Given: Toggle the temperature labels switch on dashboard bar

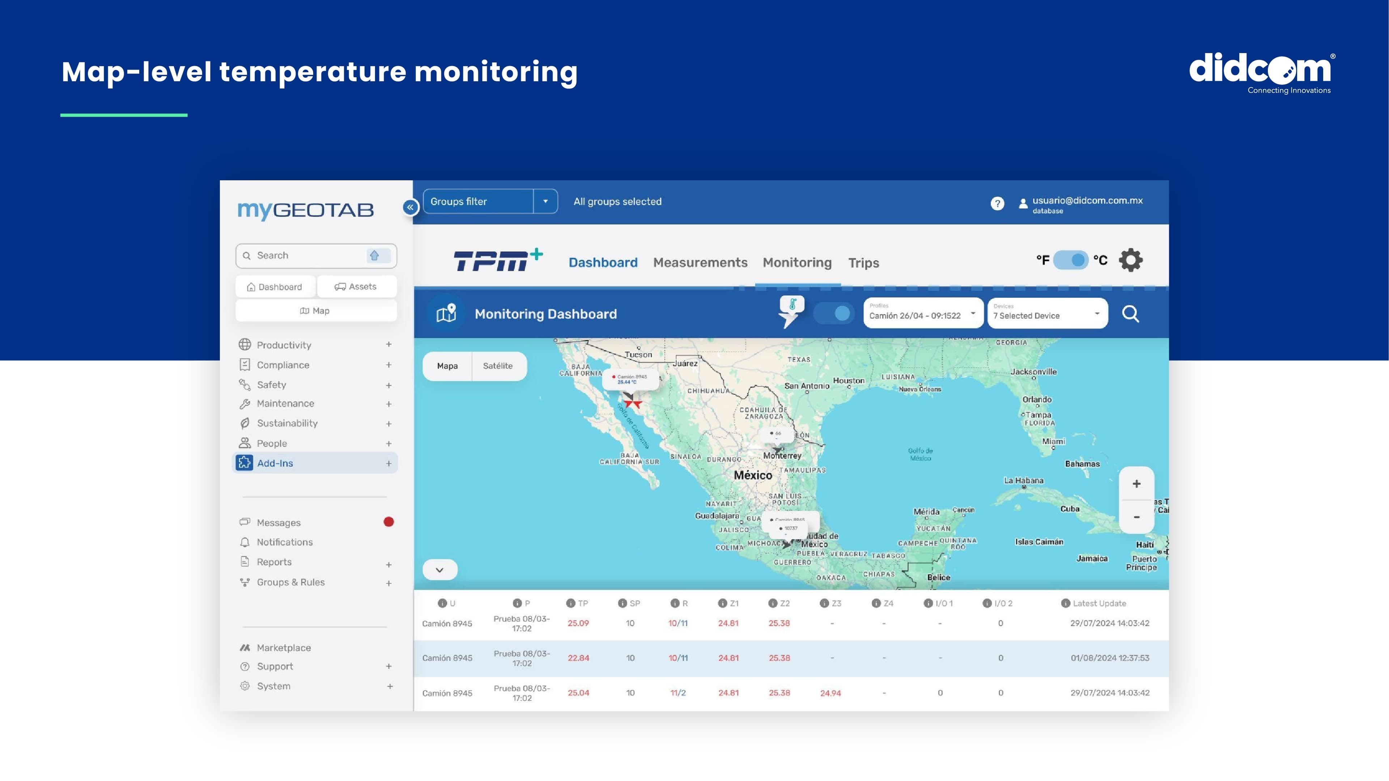Looking at the screenshot, I should pos(834,313).
